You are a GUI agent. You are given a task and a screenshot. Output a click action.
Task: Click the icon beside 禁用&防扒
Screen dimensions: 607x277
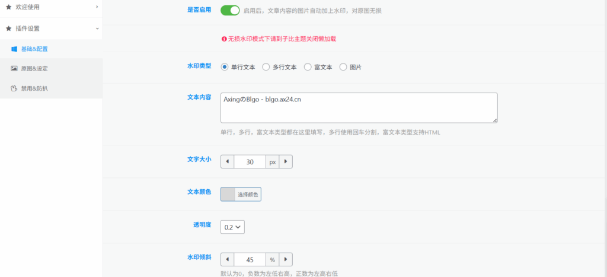[x=14, y=89]
